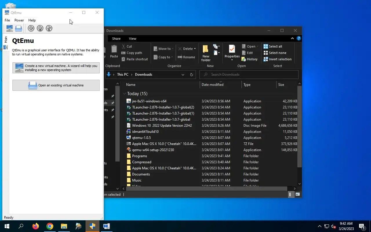Click Cut in the Explorer ribbon
Viewport: 371px width, 232px height.
click(x=126, y=46)
